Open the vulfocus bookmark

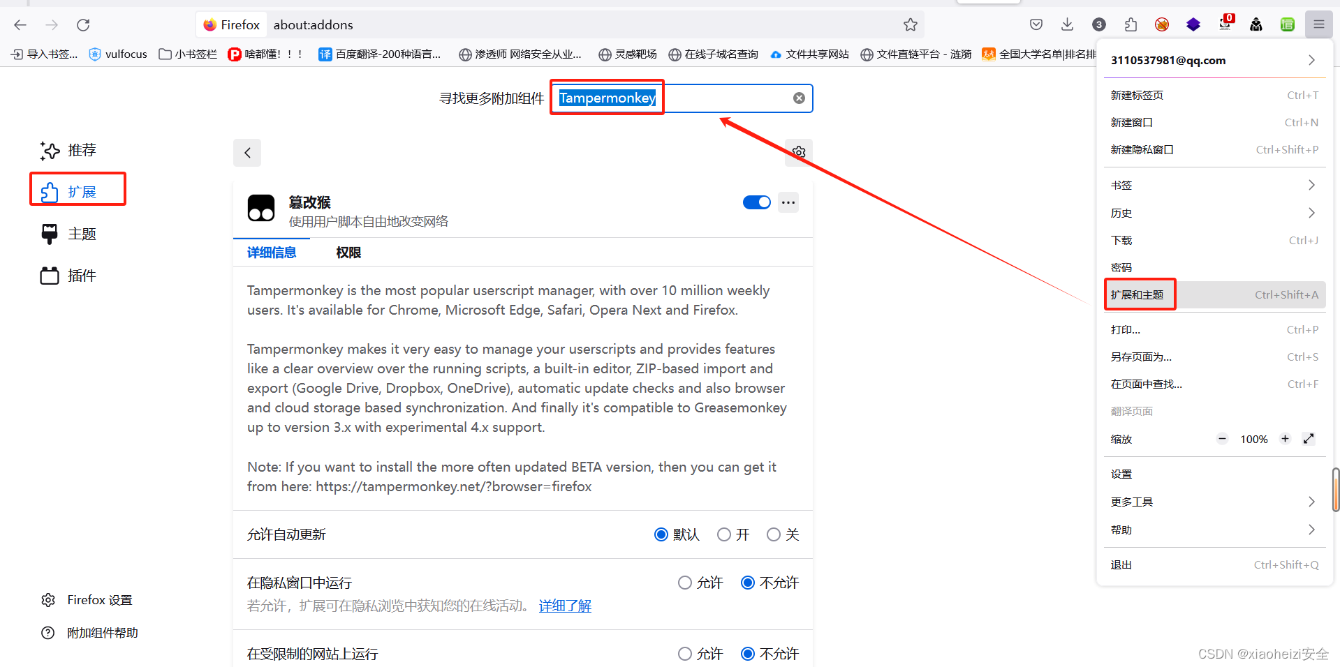click(x=118, y=54)
